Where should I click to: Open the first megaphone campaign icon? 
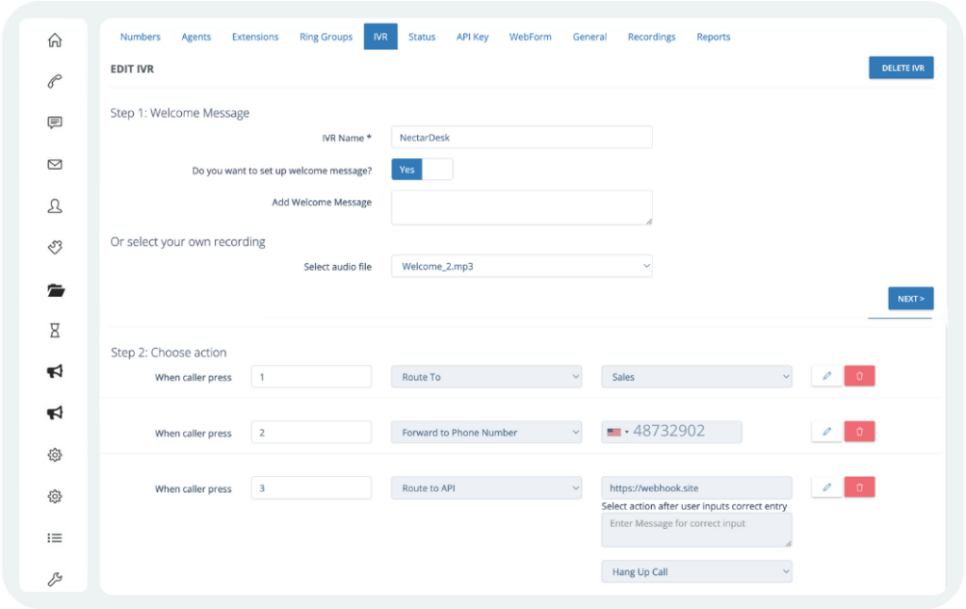click(55, 371)
